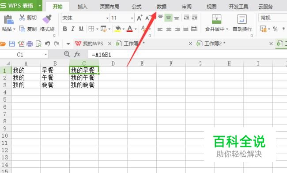Apply red font color A
Viewport: 287px width, 173px height.
pyautogui.click(x=129, y=29)
